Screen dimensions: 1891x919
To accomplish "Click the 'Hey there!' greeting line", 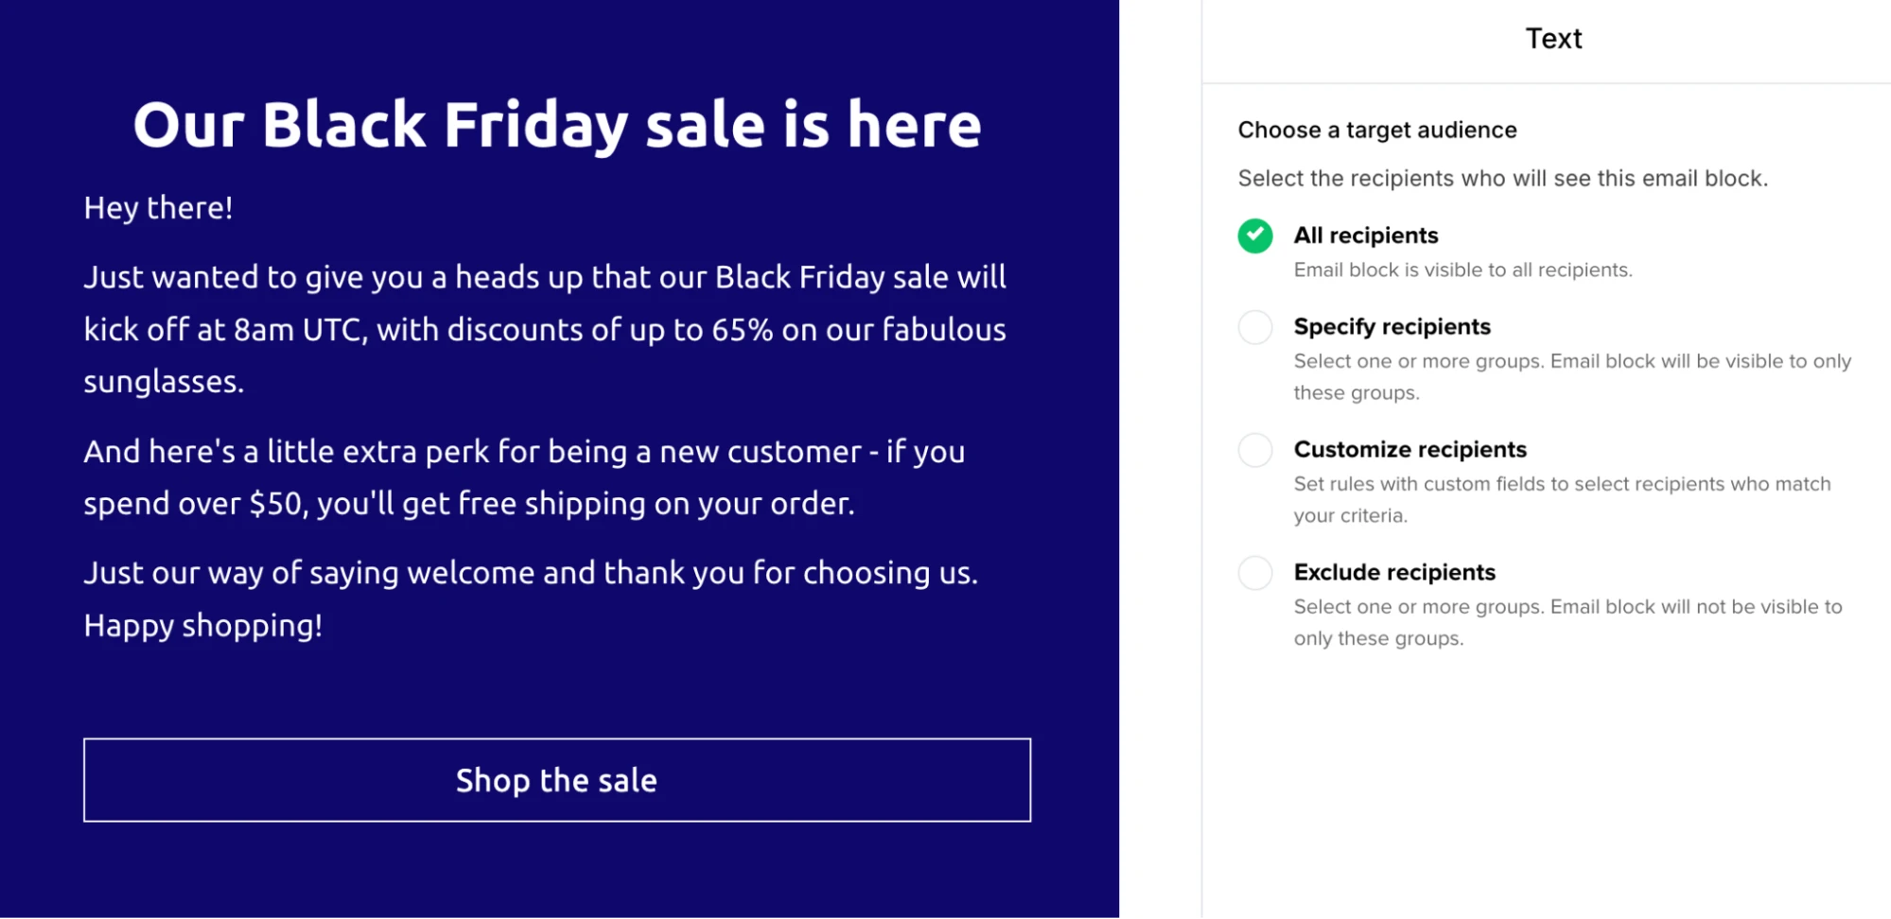I will pyautogui.click(x=158, y=208).
